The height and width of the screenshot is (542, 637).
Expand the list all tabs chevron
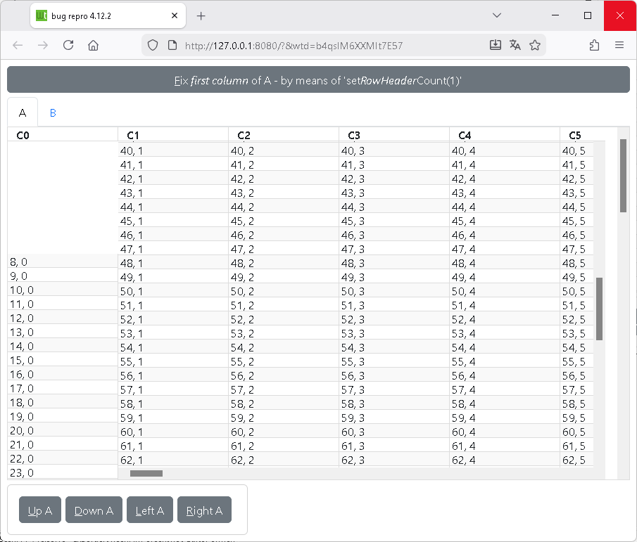(x=497, y=15)
